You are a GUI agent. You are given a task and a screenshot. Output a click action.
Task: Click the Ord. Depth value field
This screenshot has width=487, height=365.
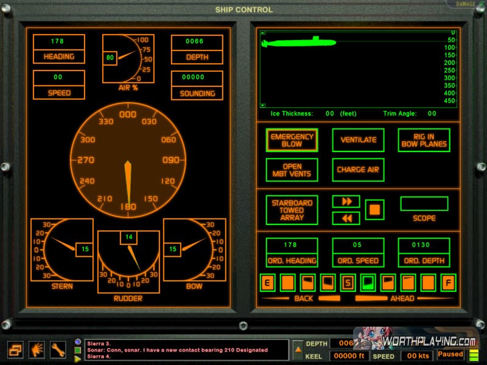[424, 245]
